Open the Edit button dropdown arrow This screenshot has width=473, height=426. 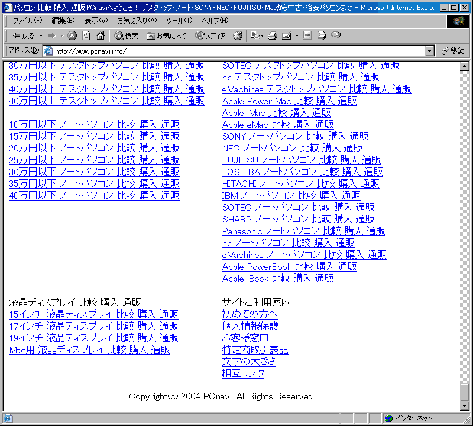[297, 36]
